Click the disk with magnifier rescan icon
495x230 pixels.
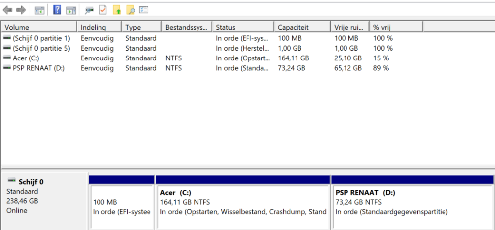(89, 10)
